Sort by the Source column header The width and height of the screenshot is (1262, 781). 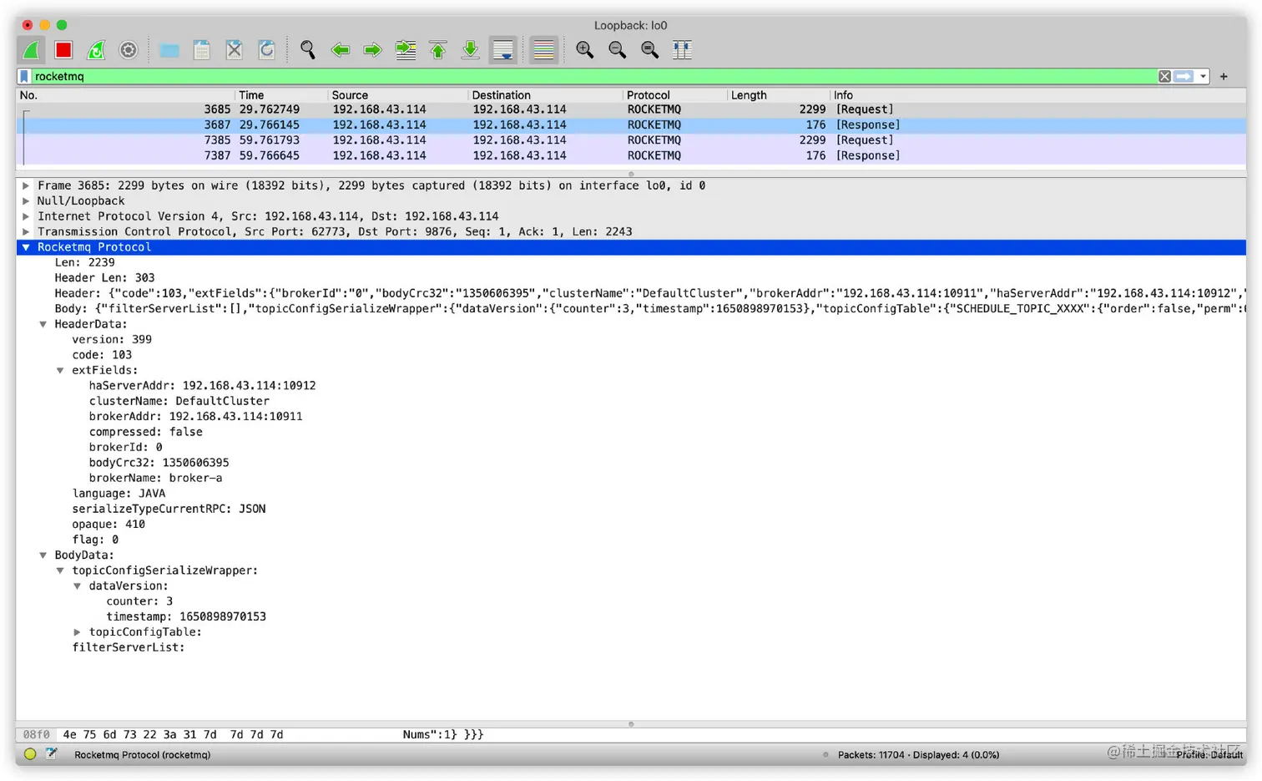(397, 95)
